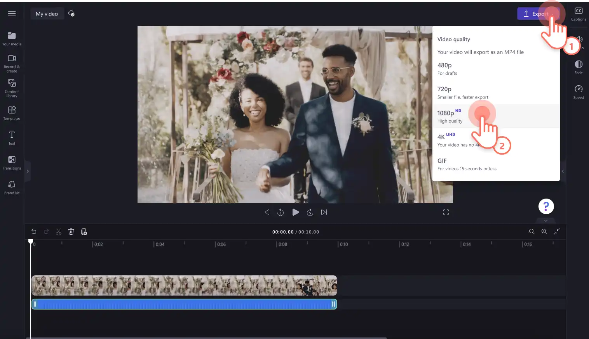Open Fade panel
Viewport: 589px width, 339px height.
tap(579, 67)
